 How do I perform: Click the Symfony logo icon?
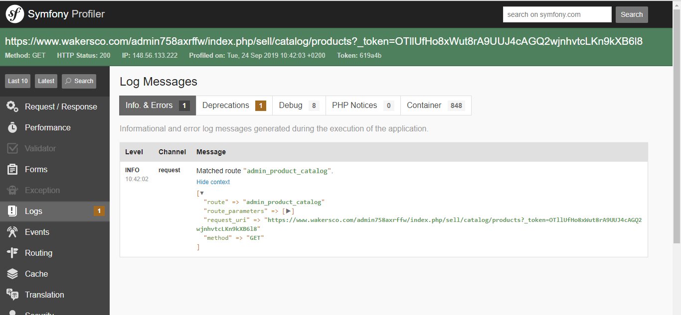pos(14,14)
